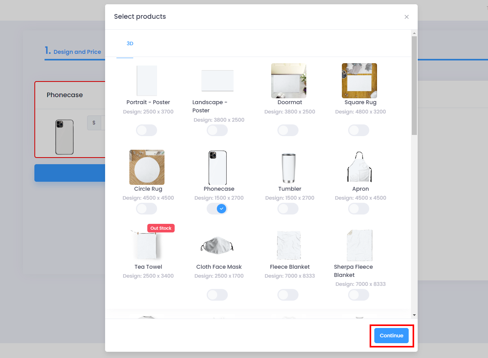Click the 'Tumbler' product name
The width and height of the screenshot is (488, 358).
(x=290, y=189)
